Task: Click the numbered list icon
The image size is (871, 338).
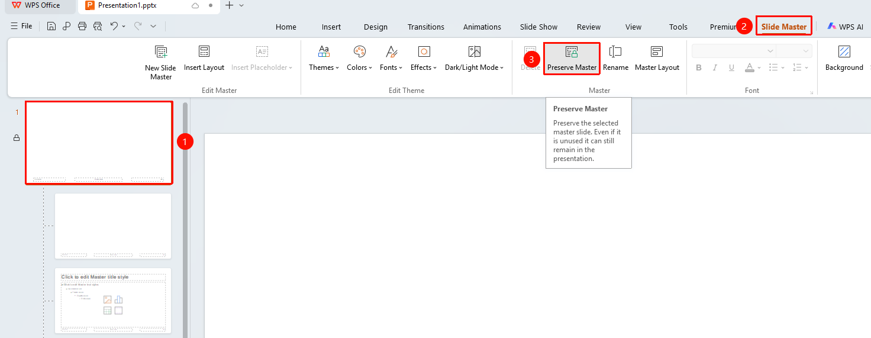Action: [x=796, y=67]
